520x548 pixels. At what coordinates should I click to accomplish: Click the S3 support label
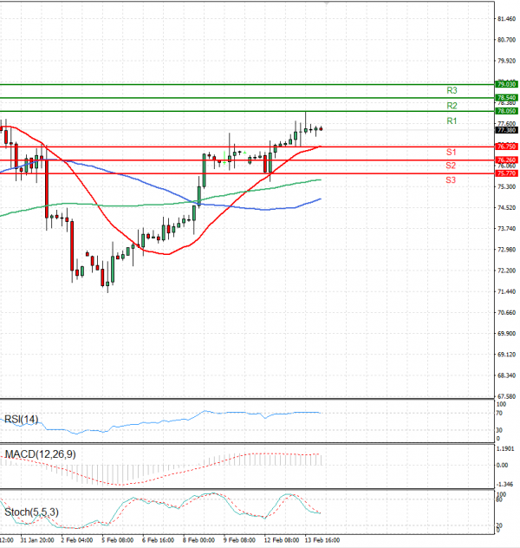[451, 180]
